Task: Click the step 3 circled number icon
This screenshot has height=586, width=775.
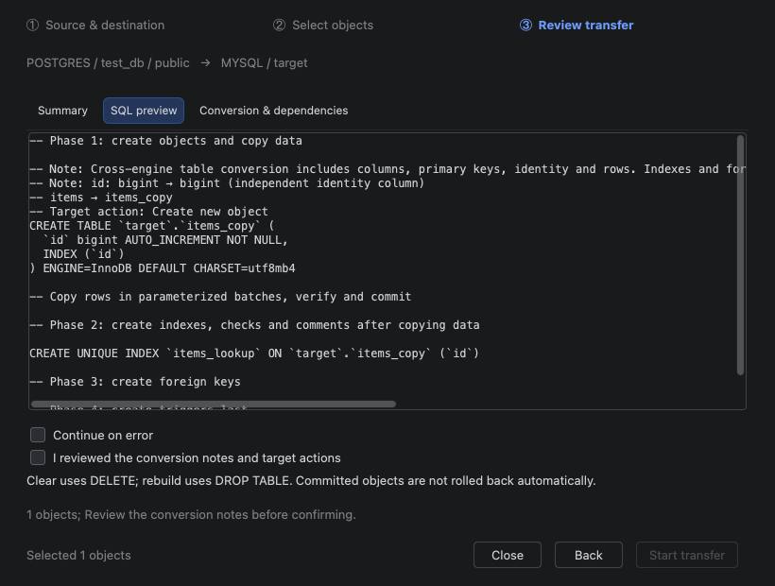Action: (525, 26)
